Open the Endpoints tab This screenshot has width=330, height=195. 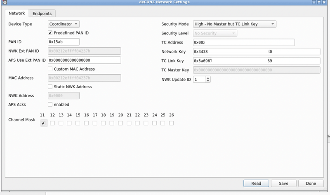point(42,14)
